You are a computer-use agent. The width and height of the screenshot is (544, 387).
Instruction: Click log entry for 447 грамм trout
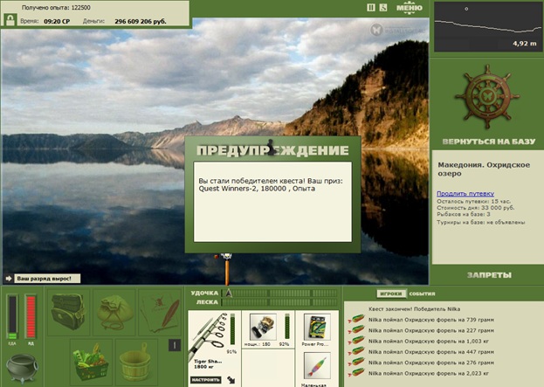(x=430, y=352)
